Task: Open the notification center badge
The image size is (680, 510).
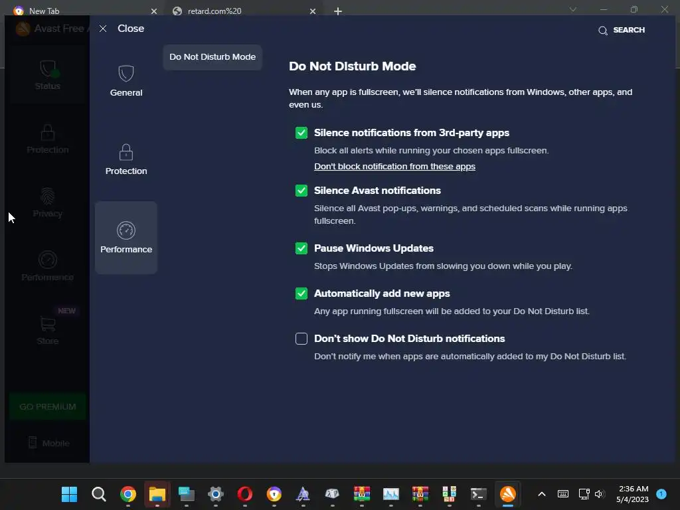Action: [661, 494]
